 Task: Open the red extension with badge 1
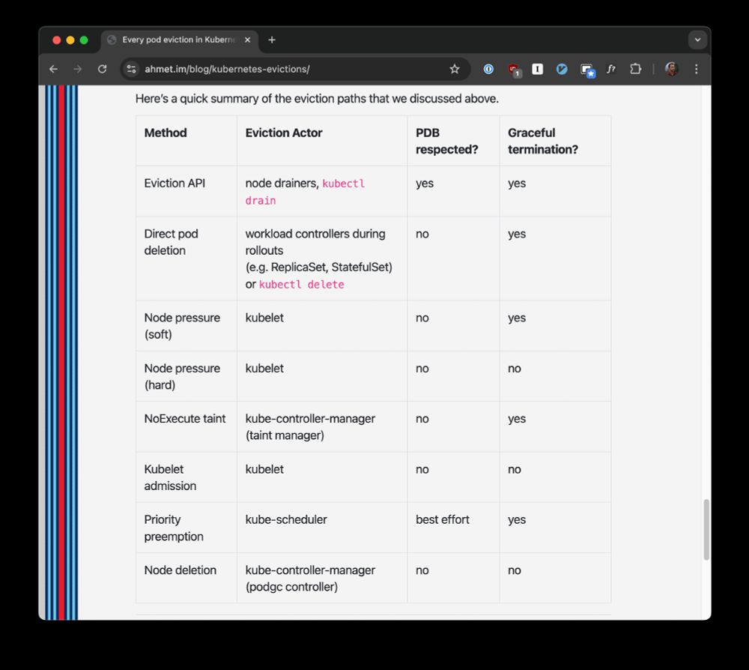click(515, 70)
